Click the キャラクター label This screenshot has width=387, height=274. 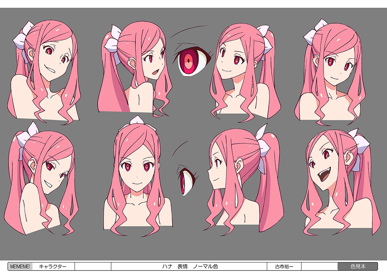tap(53, 267)
